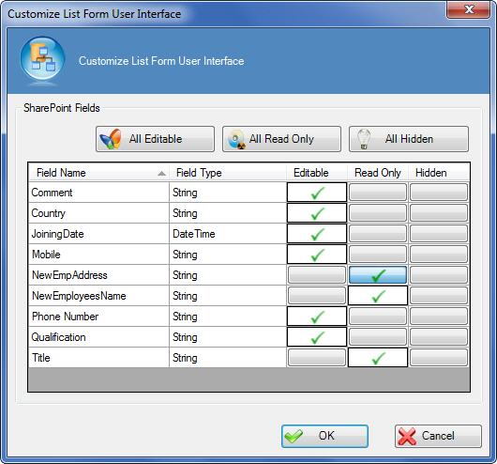497x464 pixels.
Task: Click the Read Only column header
Action: point(378,173)
